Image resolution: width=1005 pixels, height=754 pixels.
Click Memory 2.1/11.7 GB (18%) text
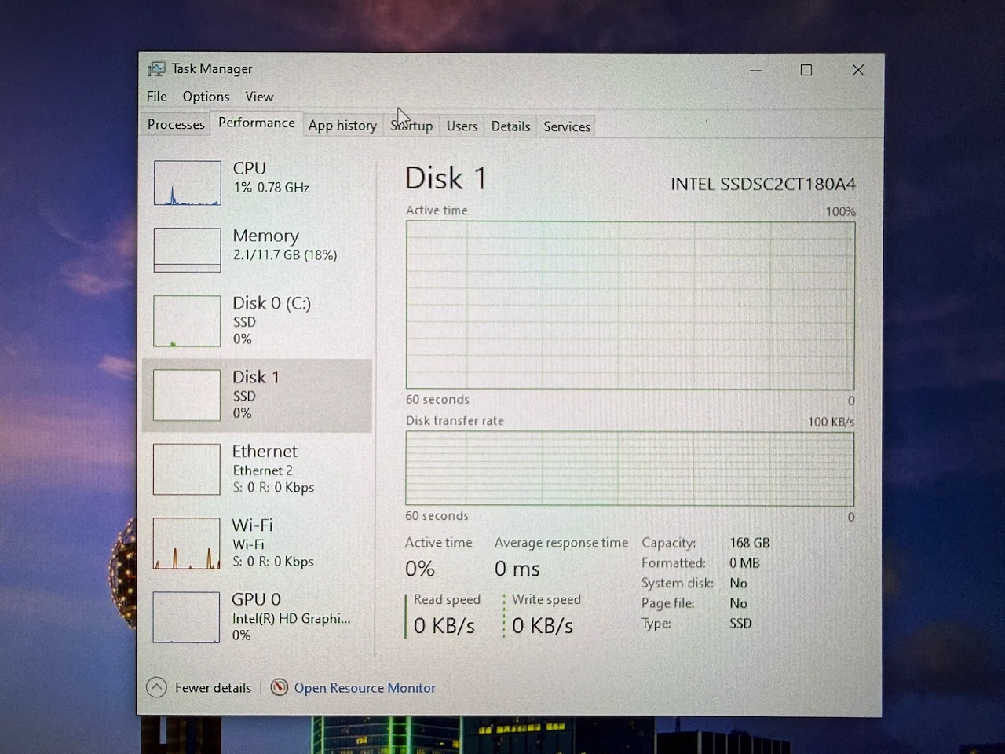pyautogui.click(x=285, y=255)
